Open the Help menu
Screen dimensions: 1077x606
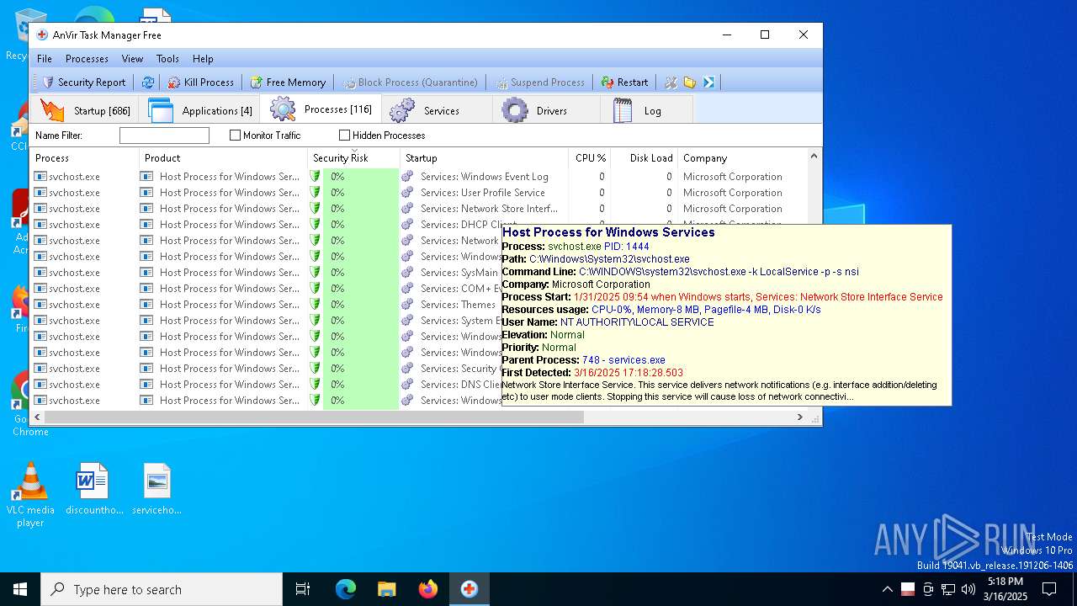click(x=203, y=59)
